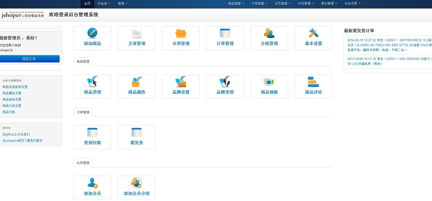Click the 欢迎登录后台管理系统 header title
The image size is (432, 201).
point(73,15)
